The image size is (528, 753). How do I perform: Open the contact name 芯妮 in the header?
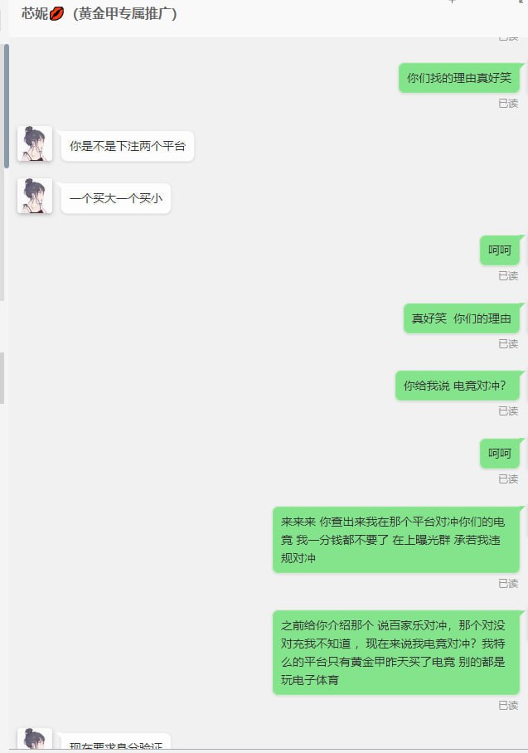click(35, 13)
